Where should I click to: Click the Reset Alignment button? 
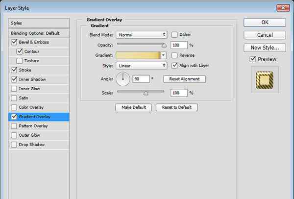click(184, 79)
